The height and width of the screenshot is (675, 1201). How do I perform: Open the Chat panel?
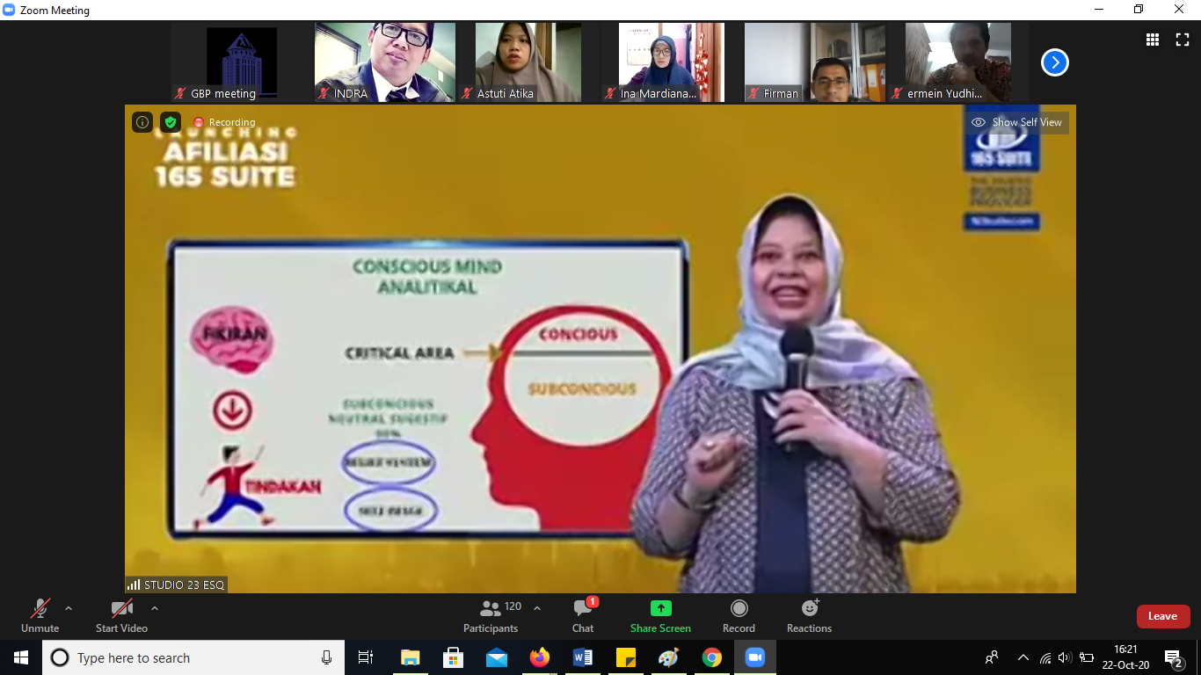point(583,615)
